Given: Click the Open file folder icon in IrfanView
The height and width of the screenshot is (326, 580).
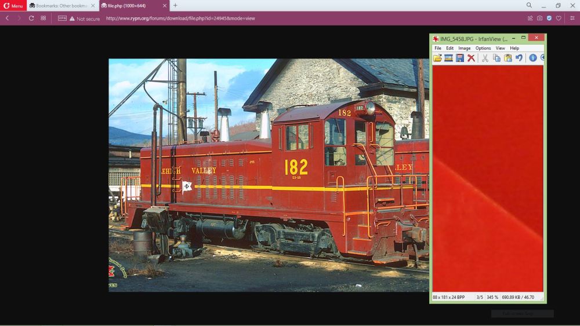Looking at the screenshot, I should (x=437, y=58).
